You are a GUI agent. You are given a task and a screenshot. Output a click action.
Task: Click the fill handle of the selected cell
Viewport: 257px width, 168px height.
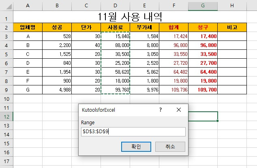(218, 121)
